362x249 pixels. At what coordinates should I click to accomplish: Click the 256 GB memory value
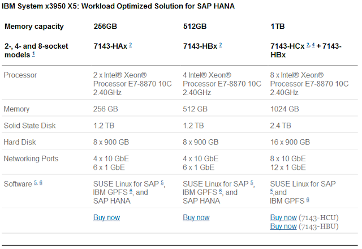(106, 109)
